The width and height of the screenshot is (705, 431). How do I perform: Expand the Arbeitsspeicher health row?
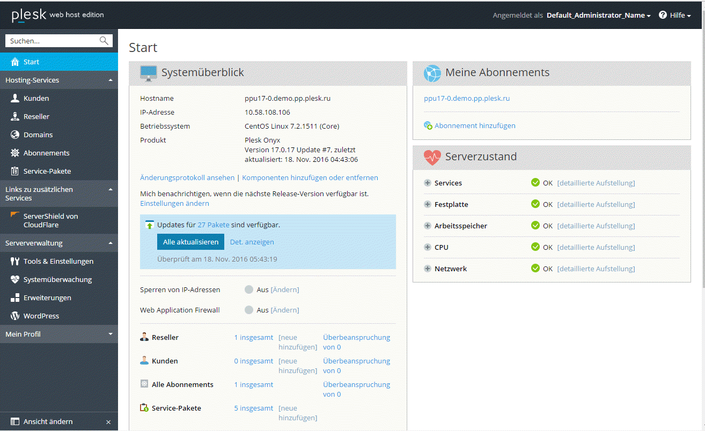428,226
